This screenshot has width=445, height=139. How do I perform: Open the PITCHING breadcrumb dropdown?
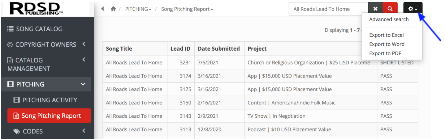pyautogui.click(x=138, y=9)
